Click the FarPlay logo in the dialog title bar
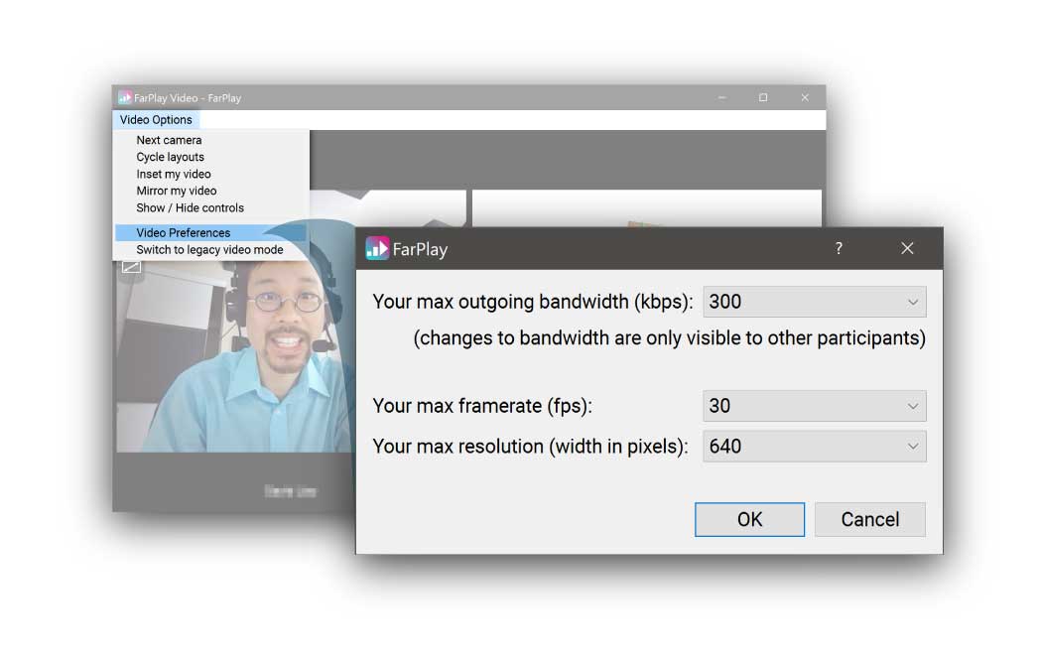 [377, 248]
